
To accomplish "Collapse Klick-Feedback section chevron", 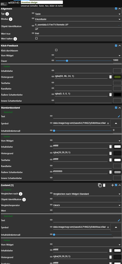I will coord(120,45).
